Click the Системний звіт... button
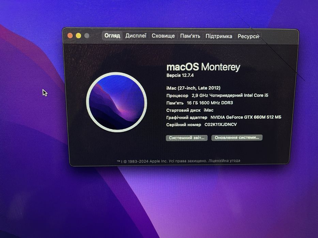This screenshot has width=318, height=238. [x=186, y=138]
